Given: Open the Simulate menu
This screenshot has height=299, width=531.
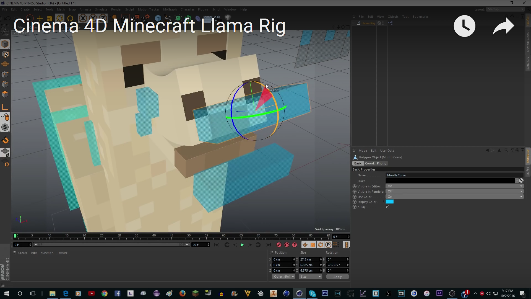Looking at the screenshot, I should [x=101, y=9].
